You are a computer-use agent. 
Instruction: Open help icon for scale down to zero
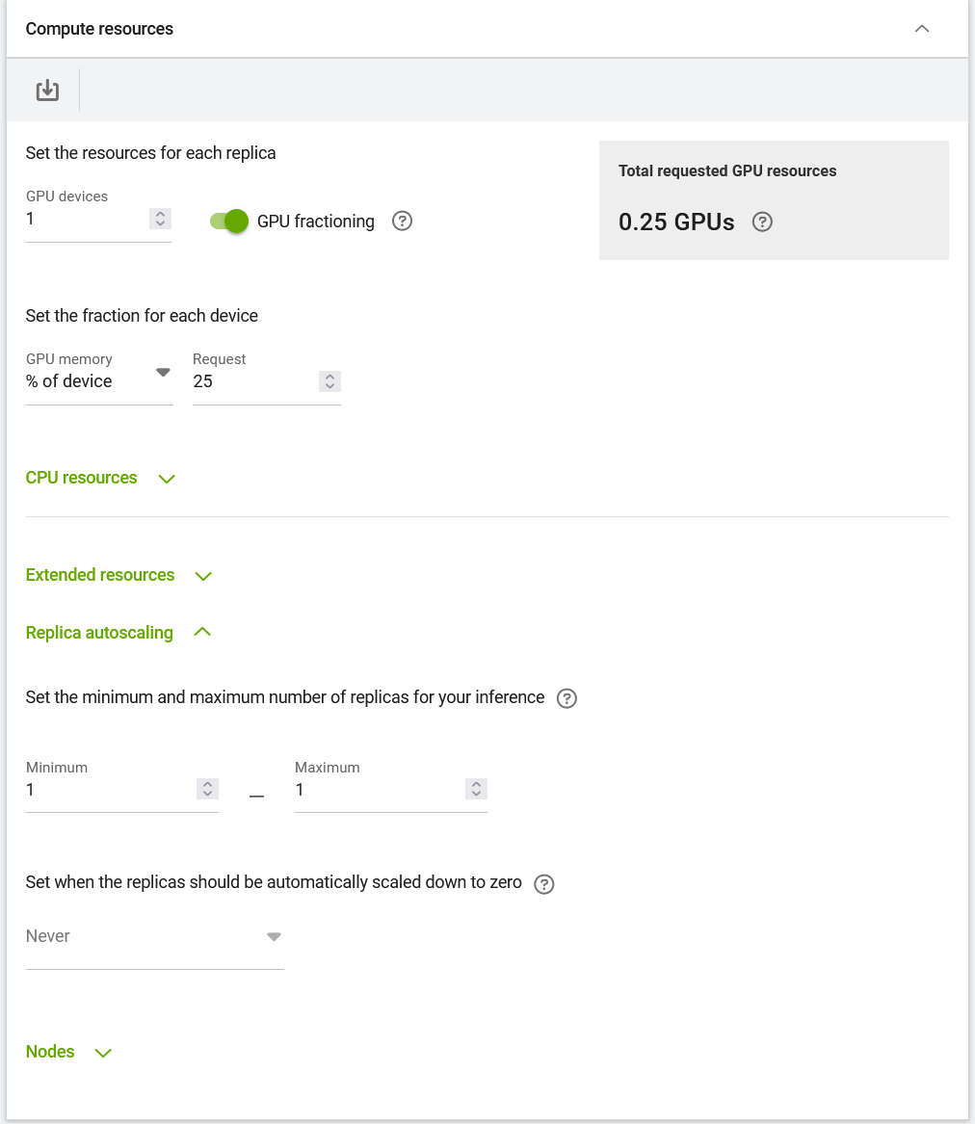(x=544, y=884)
